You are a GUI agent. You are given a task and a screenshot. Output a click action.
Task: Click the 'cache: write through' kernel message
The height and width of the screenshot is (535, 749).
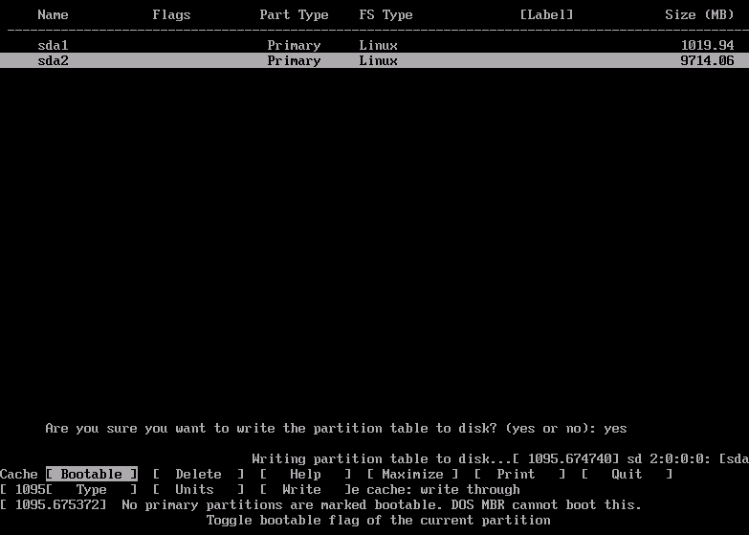tap(443, 490)
